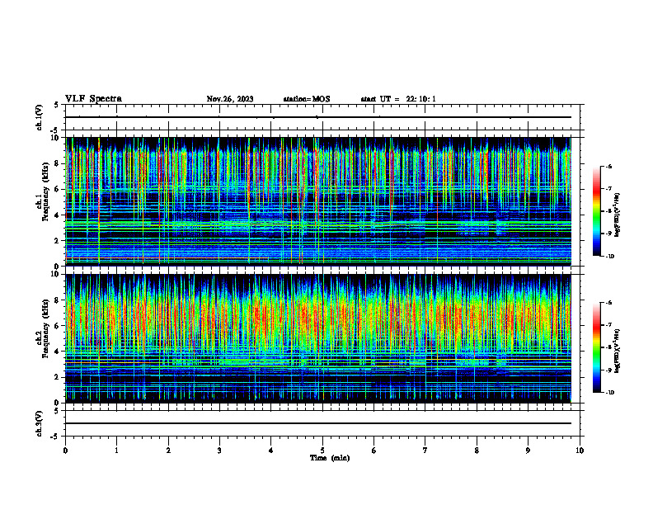653x505 pixels.
Task: Click time axis tick label "8"
Action: coord(477,451)
